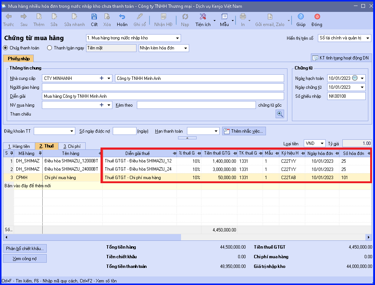Viewport: 375px width, 285px height.
Task: Click the Trước (previous) arrow icon
Action: click(9, 16)
